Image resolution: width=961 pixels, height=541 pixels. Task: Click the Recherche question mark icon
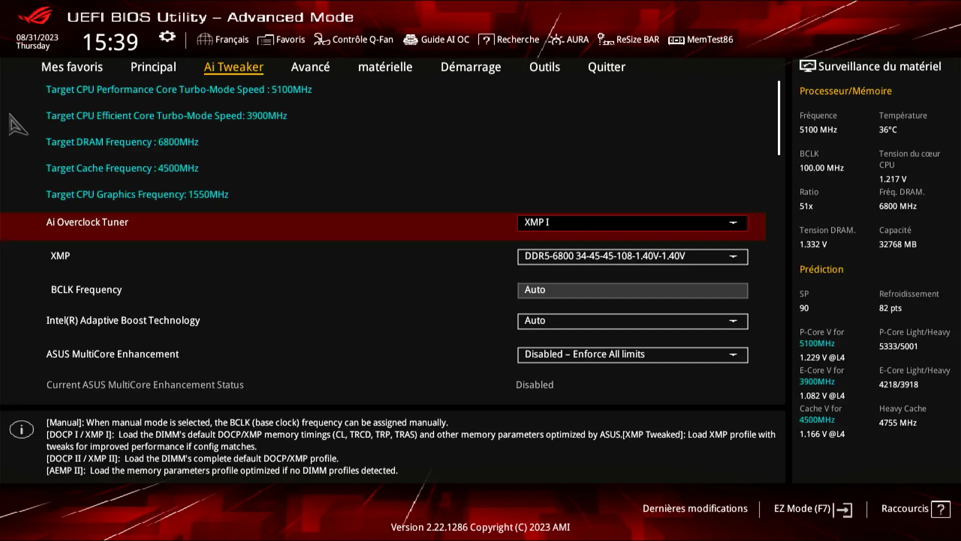[x=486, y=40]
